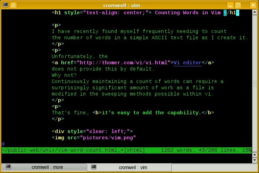Click the highlighted closing '</h1>' tag cursor

click(x=231, y=13)
